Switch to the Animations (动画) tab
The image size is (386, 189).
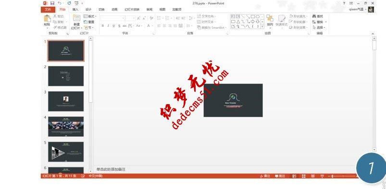pyautogui.click(x=114, y=9)
